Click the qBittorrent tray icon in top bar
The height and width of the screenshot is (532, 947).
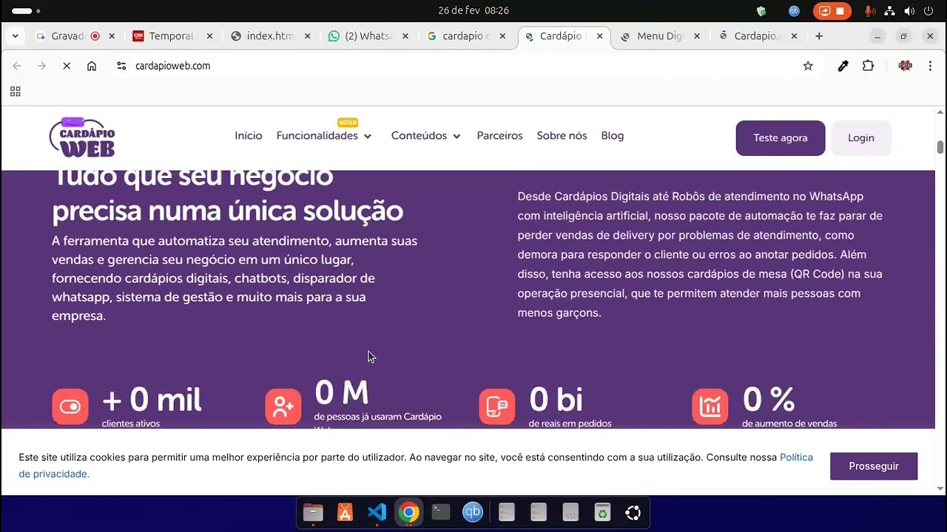tap(794, 11)
